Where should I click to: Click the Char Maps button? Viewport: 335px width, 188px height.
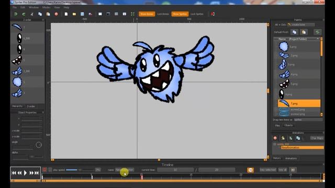coord(317,138)
